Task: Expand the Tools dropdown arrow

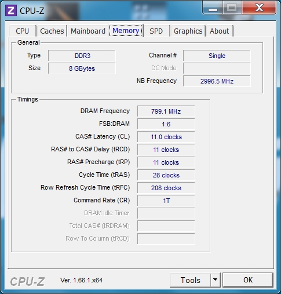Action: click(x=215, y=280)
